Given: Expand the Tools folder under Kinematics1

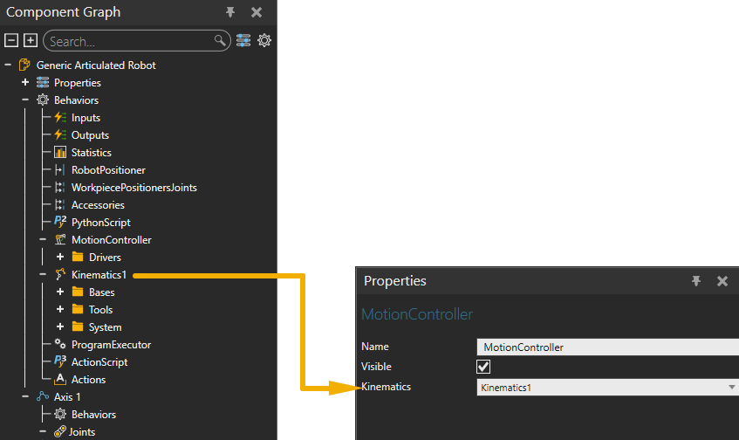Looking at the screenshot, I should pyautogui.click(x=60, y=310).
